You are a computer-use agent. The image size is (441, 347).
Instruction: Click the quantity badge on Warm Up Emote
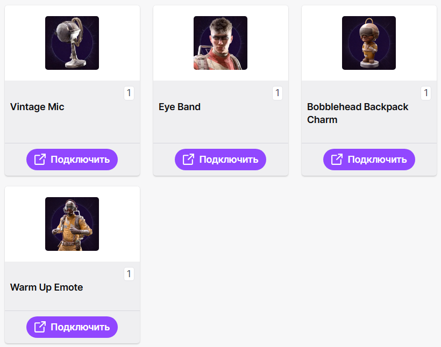point(129,274)
